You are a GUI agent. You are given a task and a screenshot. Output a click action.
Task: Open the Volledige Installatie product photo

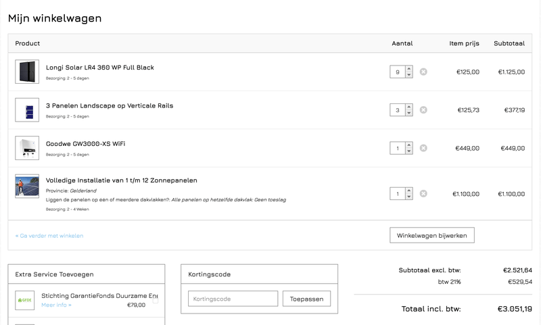(27, 186)
